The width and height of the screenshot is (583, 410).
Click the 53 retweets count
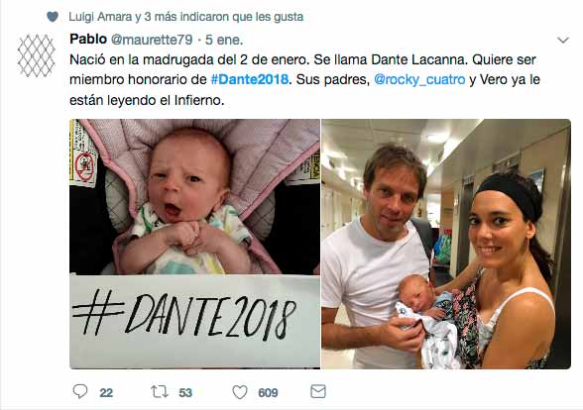point(185,392)
